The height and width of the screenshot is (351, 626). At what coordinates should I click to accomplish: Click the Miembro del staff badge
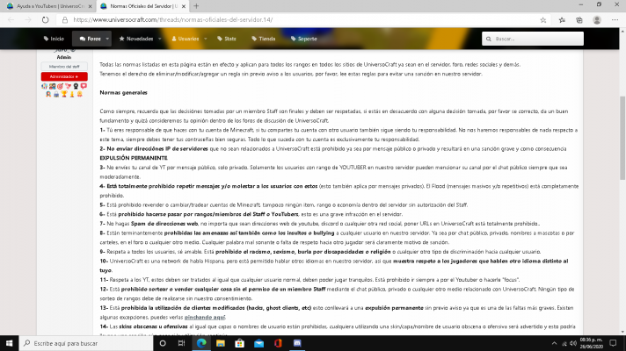[x=64, y=67]
